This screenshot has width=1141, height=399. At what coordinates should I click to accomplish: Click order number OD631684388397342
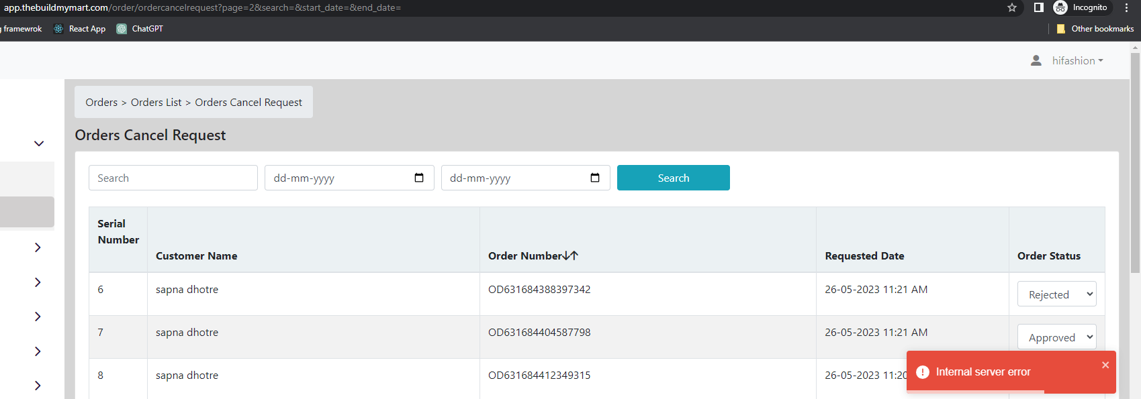(x=539, y=289)
